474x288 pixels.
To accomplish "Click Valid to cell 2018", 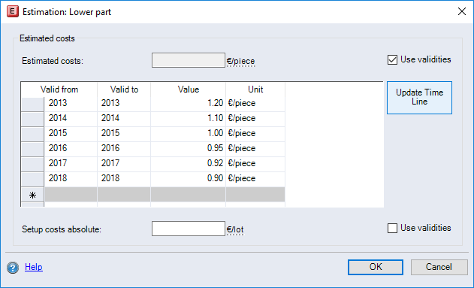I will coord(124,180).
